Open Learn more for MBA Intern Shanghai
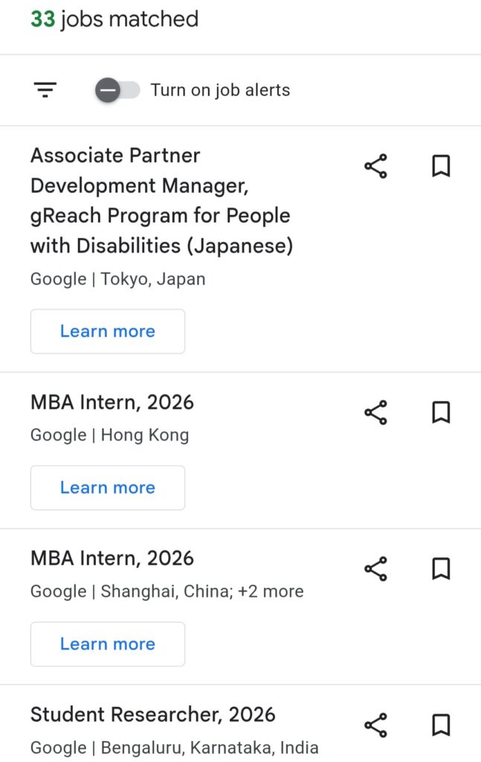Image resolution: width=481 pixels, height=762 pixels. [107, 644]
